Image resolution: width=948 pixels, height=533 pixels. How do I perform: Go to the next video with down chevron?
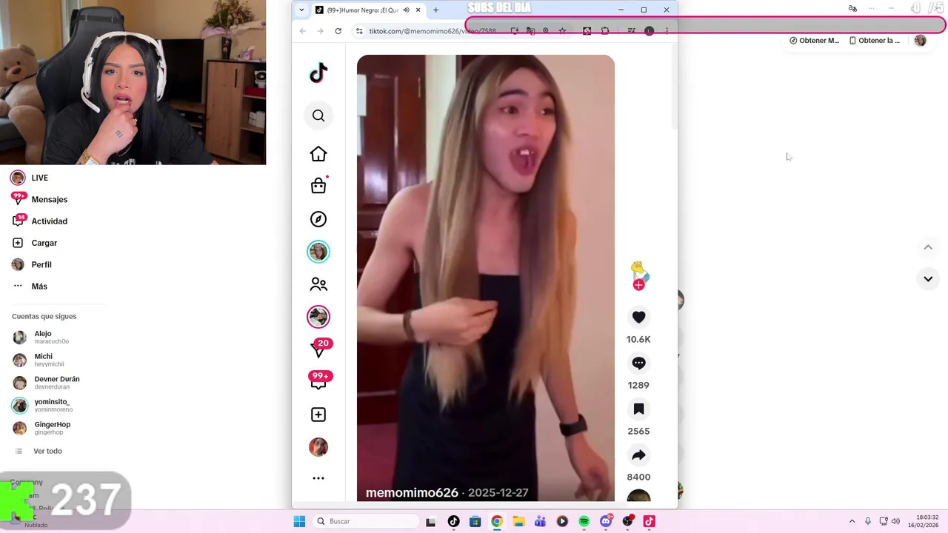click(x=928, y=279)
